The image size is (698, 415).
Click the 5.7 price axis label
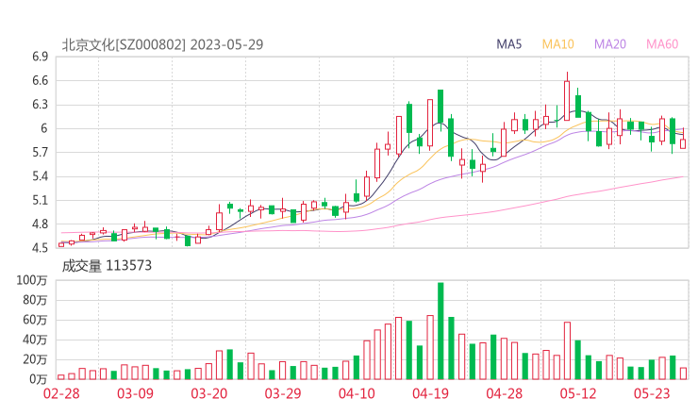[x=40, y=153]
